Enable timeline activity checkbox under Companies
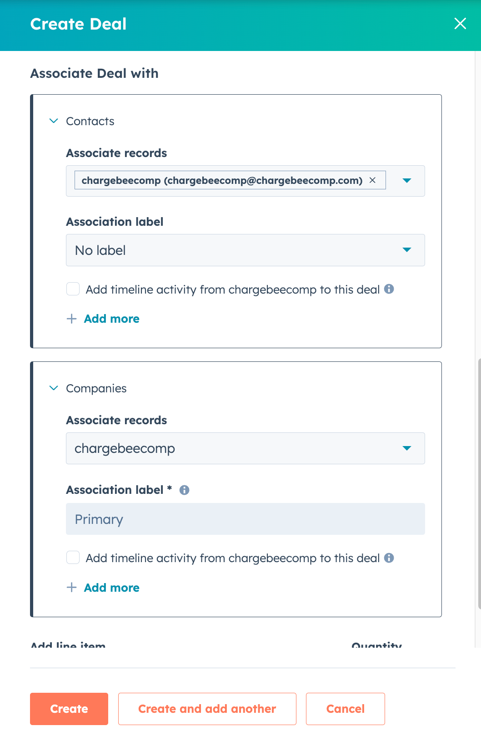The height and width of the screenshot is (731, 481). point(73,558)
